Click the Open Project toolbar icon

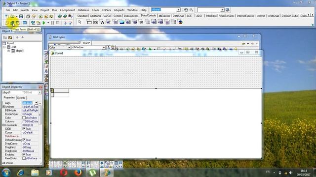pos(34,16)
